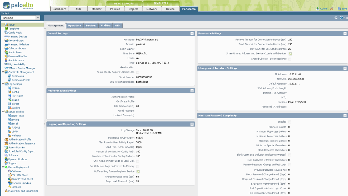Image resolution: width=348 pixels, height=196 pixels.
Task: Click the Device Groups folder icon
Action: [6, 40]
